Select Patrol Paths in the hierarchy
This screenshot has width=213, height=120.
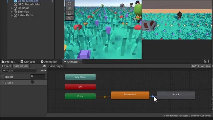[x=26, y=15]
